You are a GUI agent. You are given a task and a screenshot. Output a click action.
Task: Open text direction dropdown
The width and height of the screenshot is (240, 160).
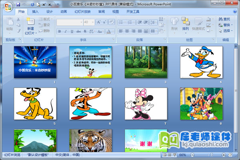pos(162,19)
